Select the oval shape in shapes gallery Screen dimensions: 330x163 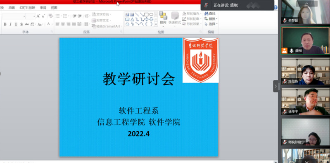[x=151, y=14]
